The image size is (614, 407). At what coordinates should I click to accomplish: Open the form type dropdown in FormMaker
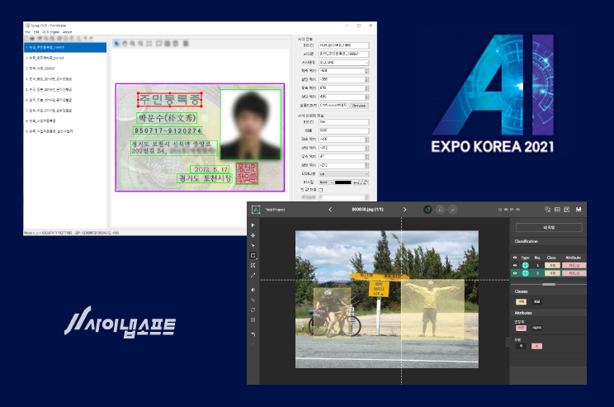[x=344, y=63]
